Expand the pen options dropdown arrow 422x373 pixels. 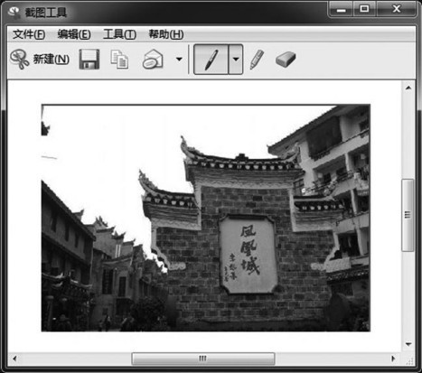point(236,60)
